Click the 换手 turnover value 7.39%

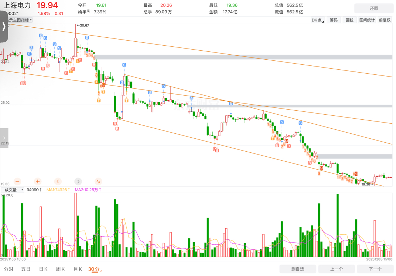(100, 12)
